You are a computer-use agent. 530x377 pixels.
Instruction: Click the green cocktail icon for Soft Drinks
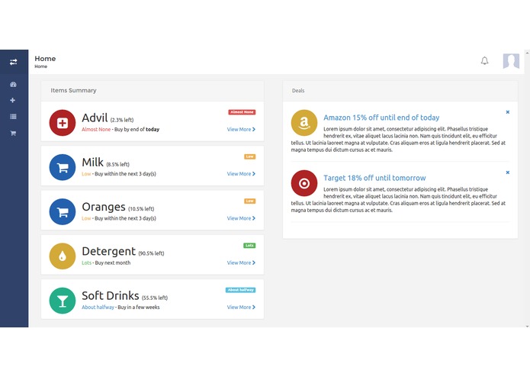(x=63, y=301)
